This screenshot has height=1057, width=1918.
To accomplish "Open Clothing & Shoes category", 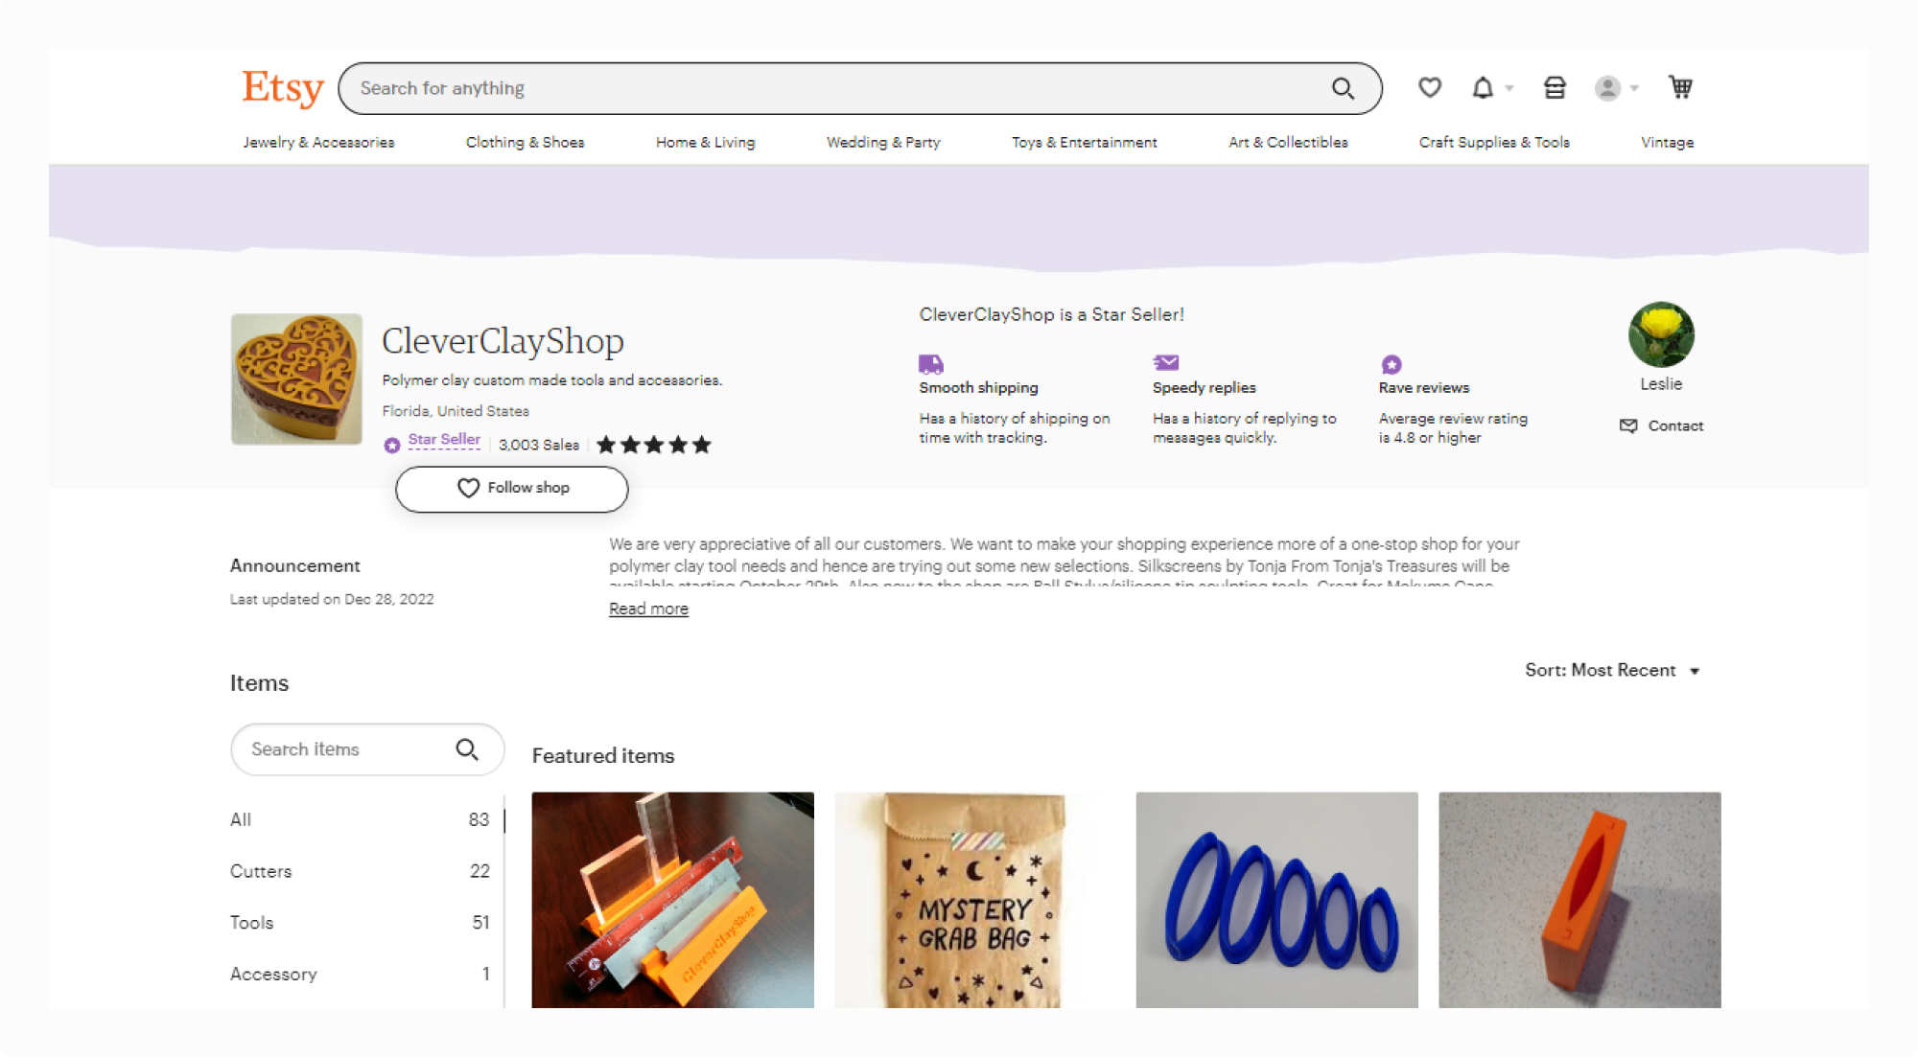I will (525, 142).
